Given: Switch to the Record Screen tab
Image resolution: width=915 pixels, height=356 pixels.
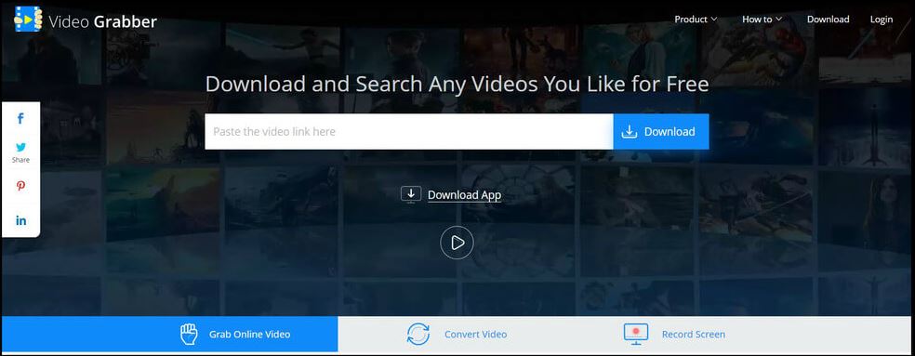Looking at the screenshot, I should (x=674, y=335).
